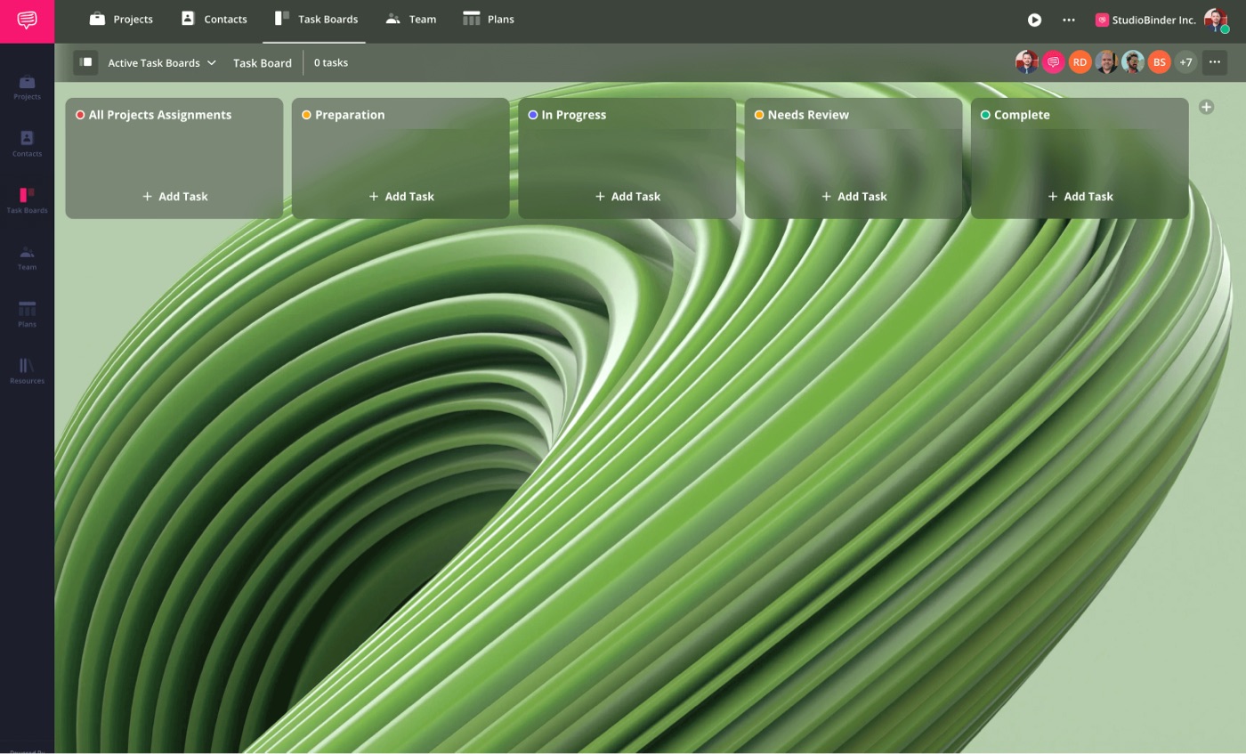
Task: Toggle the task board sidebar panel
Action: click(x=85, y=62)
